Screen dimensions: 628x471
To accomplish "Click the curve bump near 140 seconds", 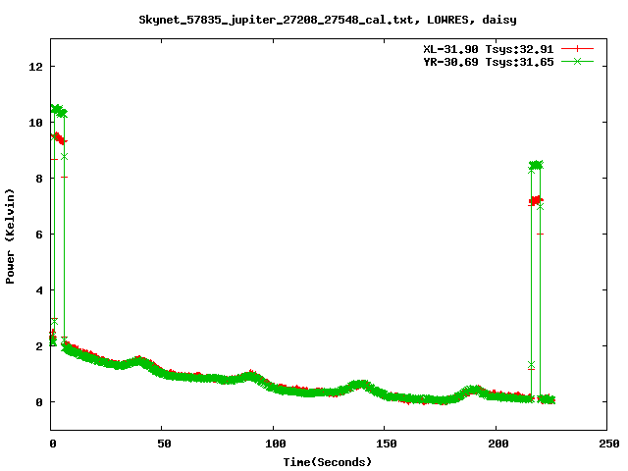I will [361, 385].
